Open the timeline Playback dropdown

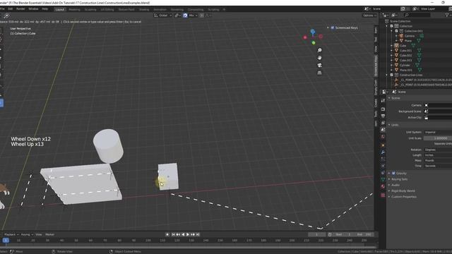click(x=11, y=234)
